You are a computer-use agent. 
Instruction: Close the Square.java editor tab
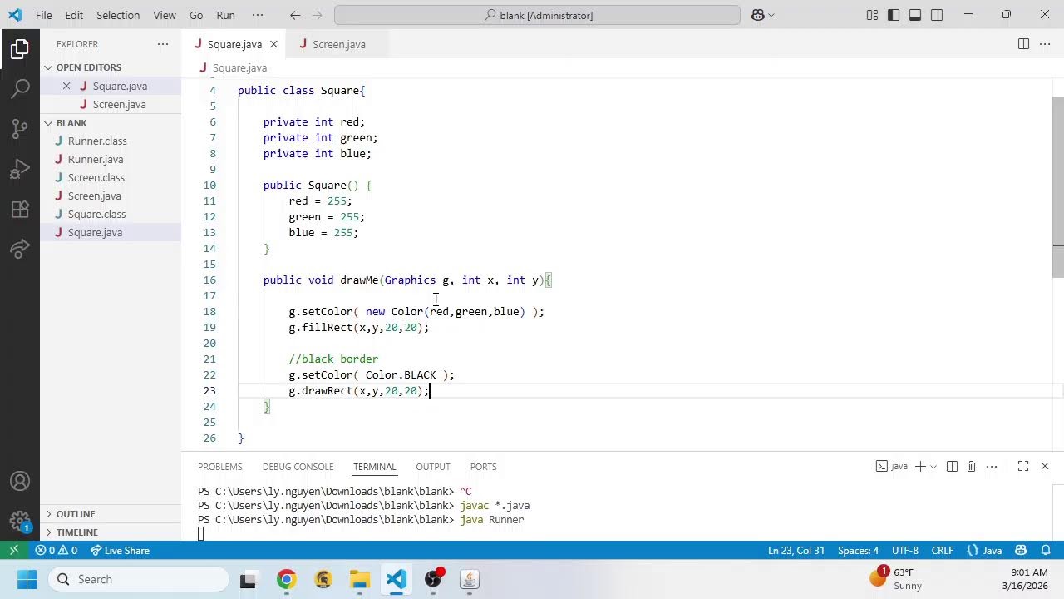coord(273,44)
